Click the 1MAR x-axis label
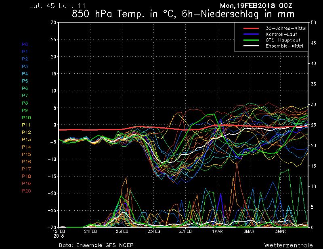The height and width of the screenshot is (249, 323). pyautogui.click(x=217, y=231)
